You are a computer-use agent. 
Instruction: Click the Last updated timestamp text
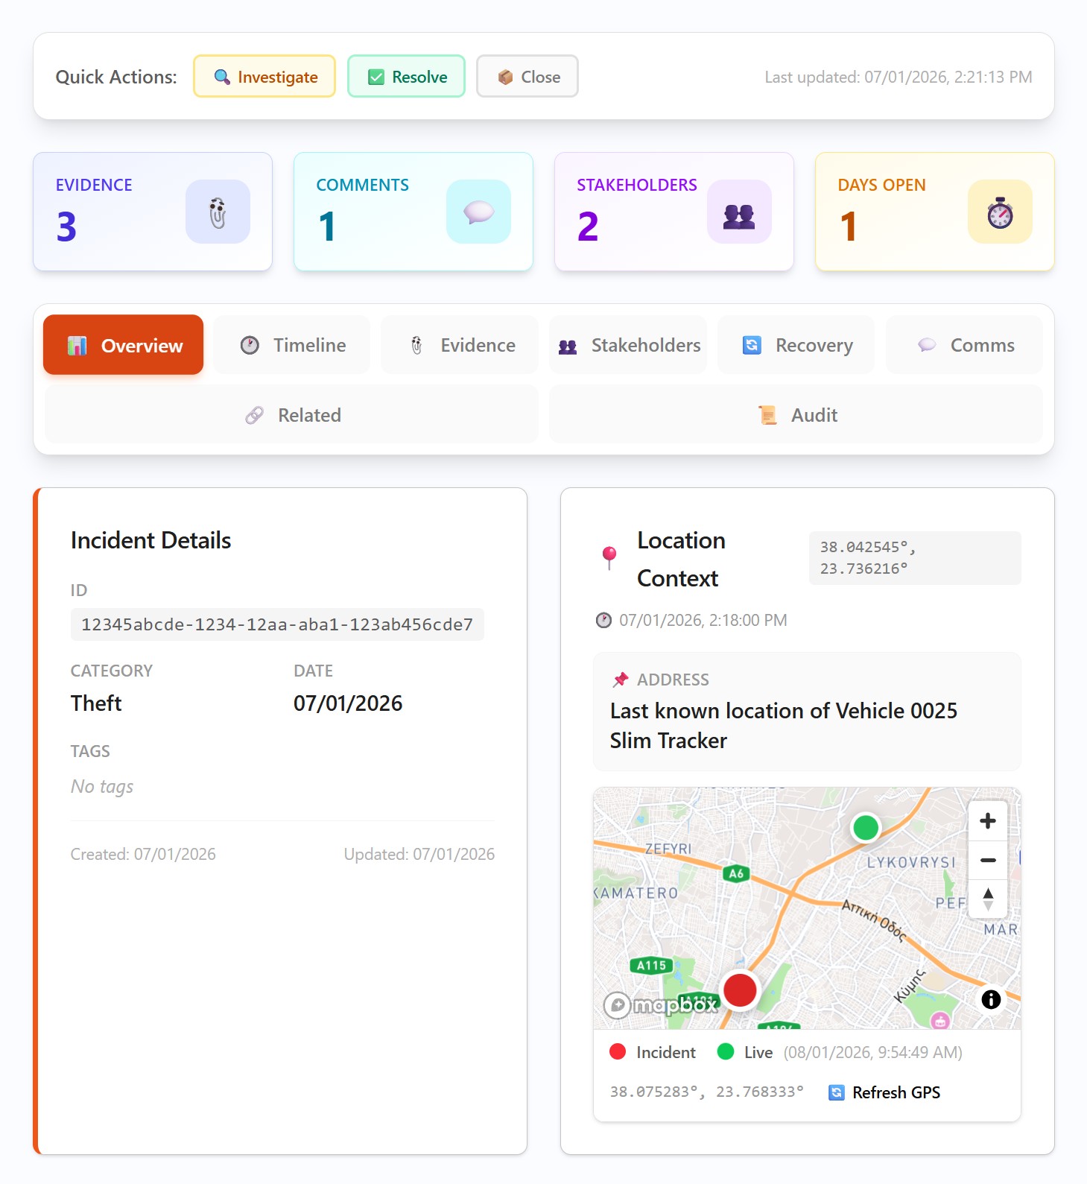tap(899, 77)
